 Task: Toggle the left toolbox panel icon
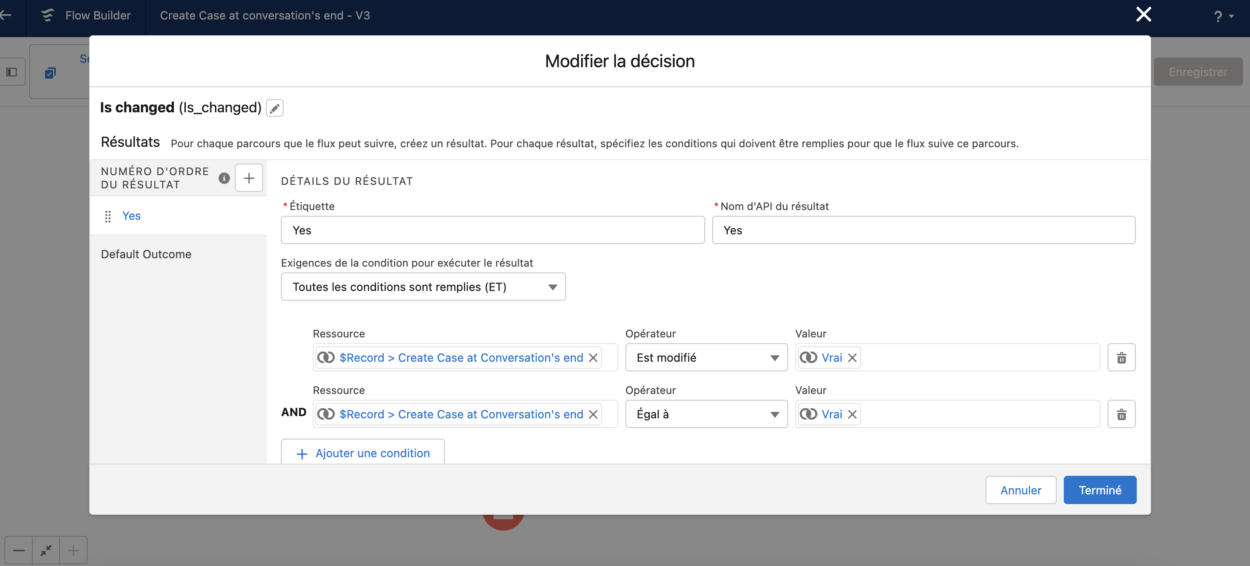[x=12, y=72]
